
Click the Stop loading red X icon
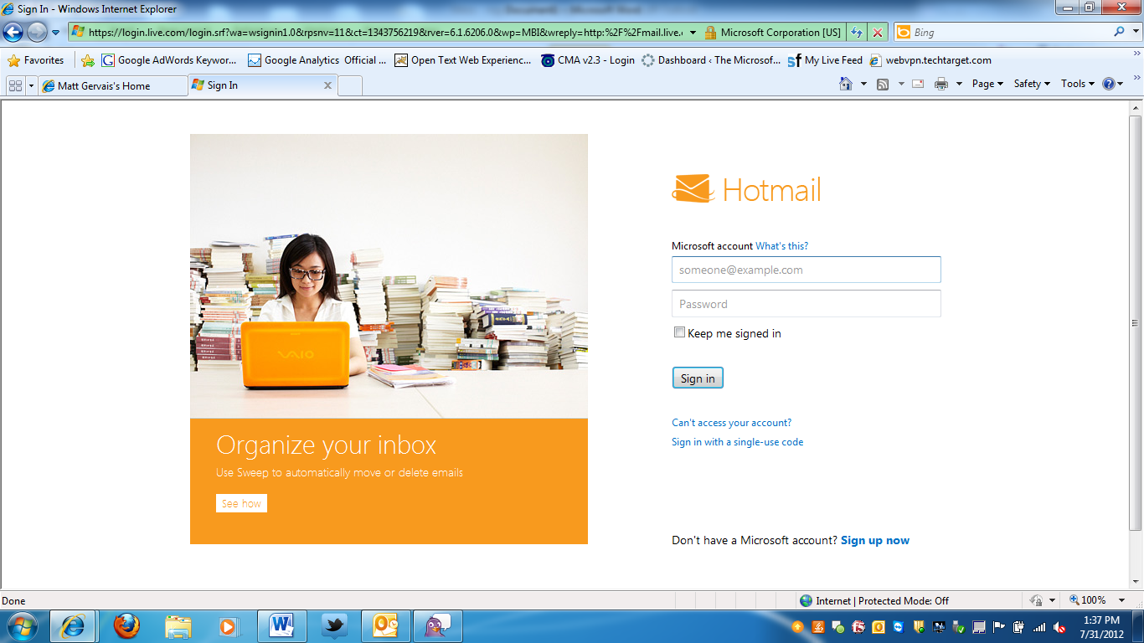pyautogui.click(x=877, y=33)
